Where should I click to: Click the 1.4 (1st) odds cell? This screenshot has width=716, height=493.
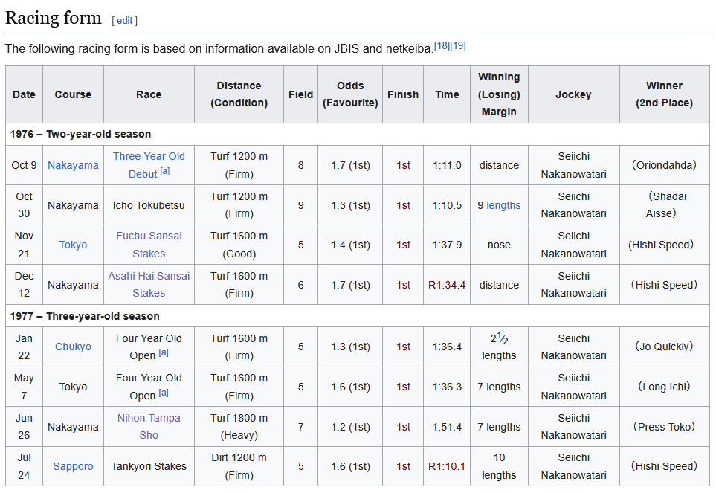[x=350, y=245]
